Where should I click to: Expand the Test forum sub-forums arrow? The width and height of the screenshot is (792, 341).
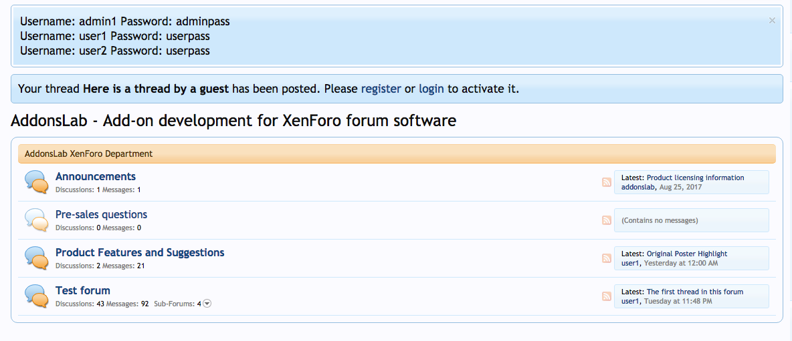pyautogui.click(x=207, y=304)
